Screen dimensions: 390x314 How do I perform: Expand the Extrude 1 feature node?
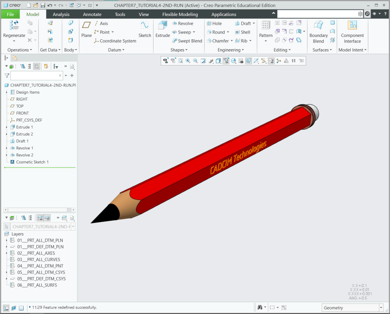tap(7, 127)
